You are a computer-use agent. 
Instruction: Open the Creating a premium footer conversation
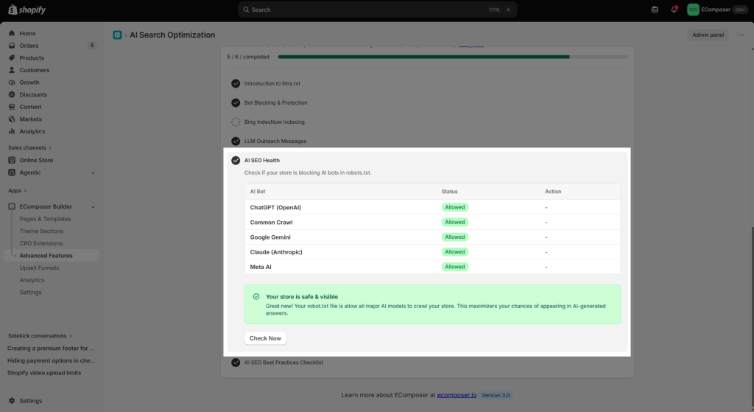(51, 348)
